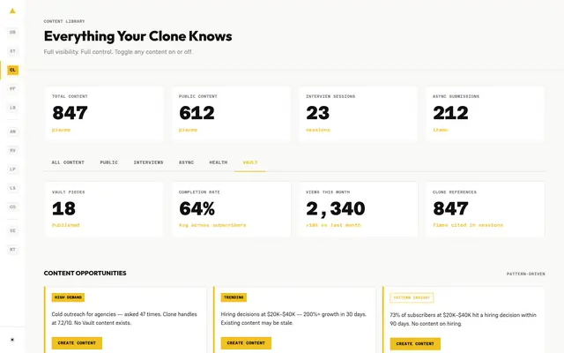Create content for the Pattern Insight card
Image resolution: width=564 pixels, height=353 pixels.
[x=415, y=343]
